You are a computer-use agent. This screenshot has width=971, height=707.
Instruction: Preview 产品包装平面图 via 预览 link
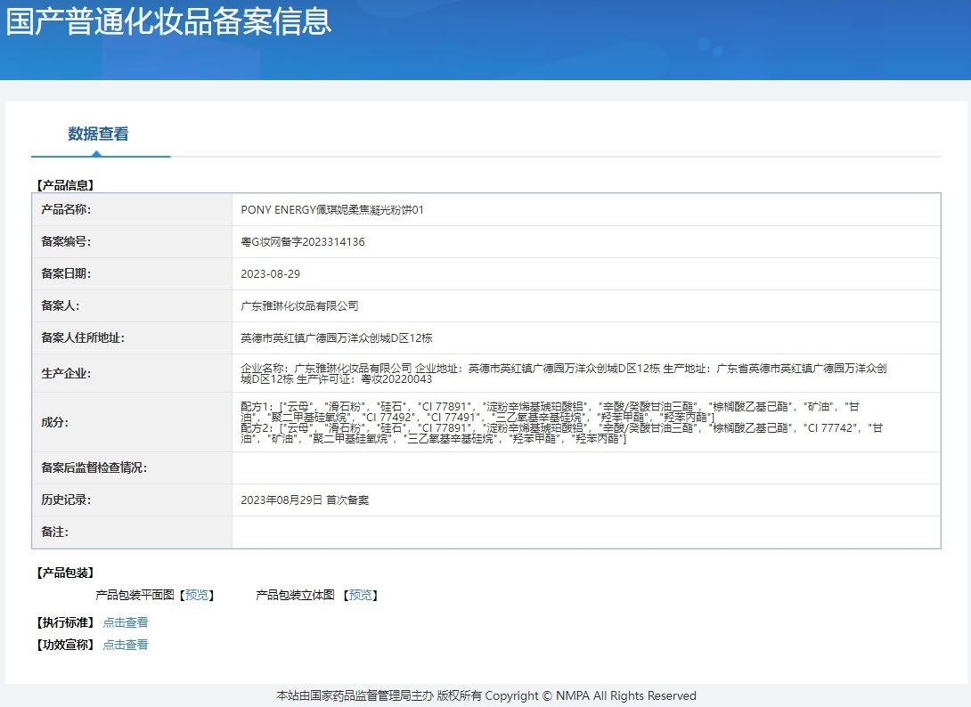click(197, 595)
